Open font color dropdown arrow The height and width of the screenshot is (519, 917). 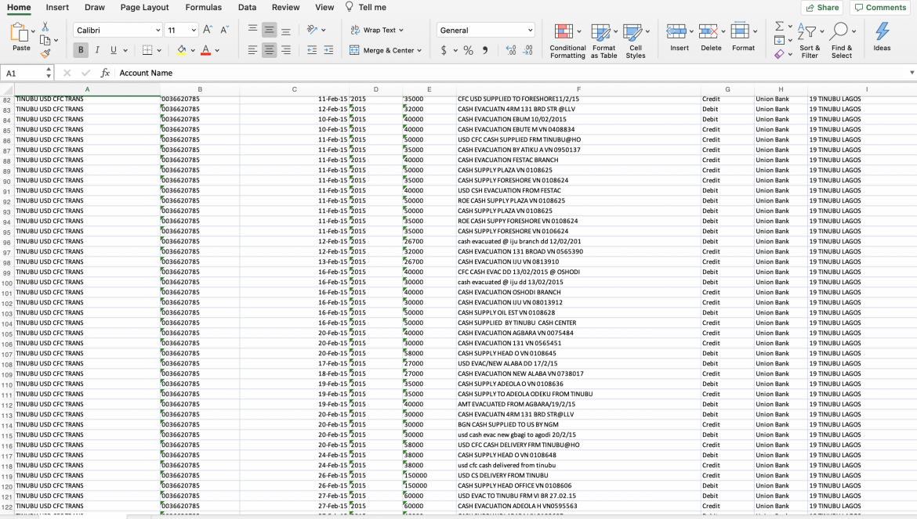pyautogui.click(x=217, y=51)
